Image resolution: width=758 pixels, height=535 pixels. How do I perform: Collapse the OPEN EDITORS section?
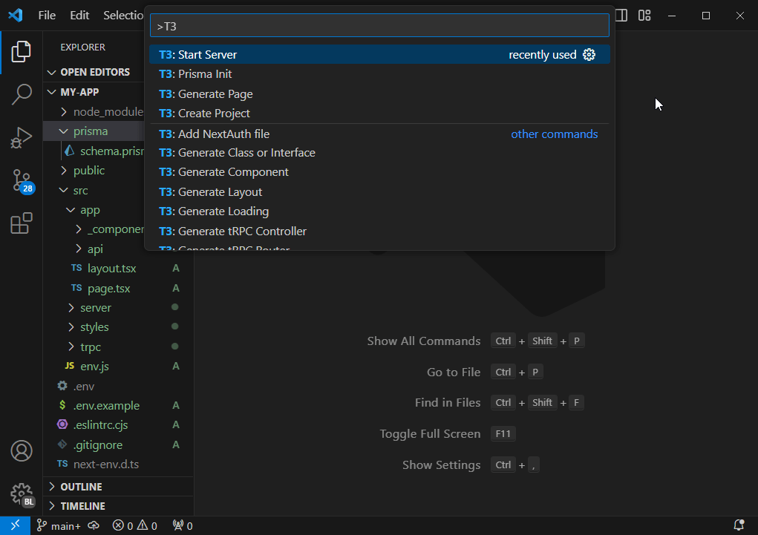point(94,72)
